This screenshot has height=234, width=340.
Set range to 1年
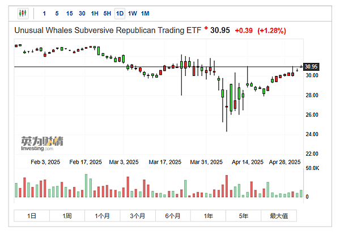pyautogui.click(x=209, y=216)
